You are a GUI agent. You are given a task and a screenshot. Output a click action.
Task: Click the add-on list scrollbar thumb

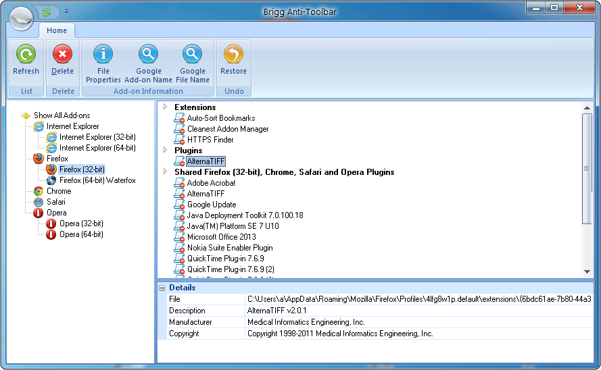pyautogui.click(x=587, y=168)
